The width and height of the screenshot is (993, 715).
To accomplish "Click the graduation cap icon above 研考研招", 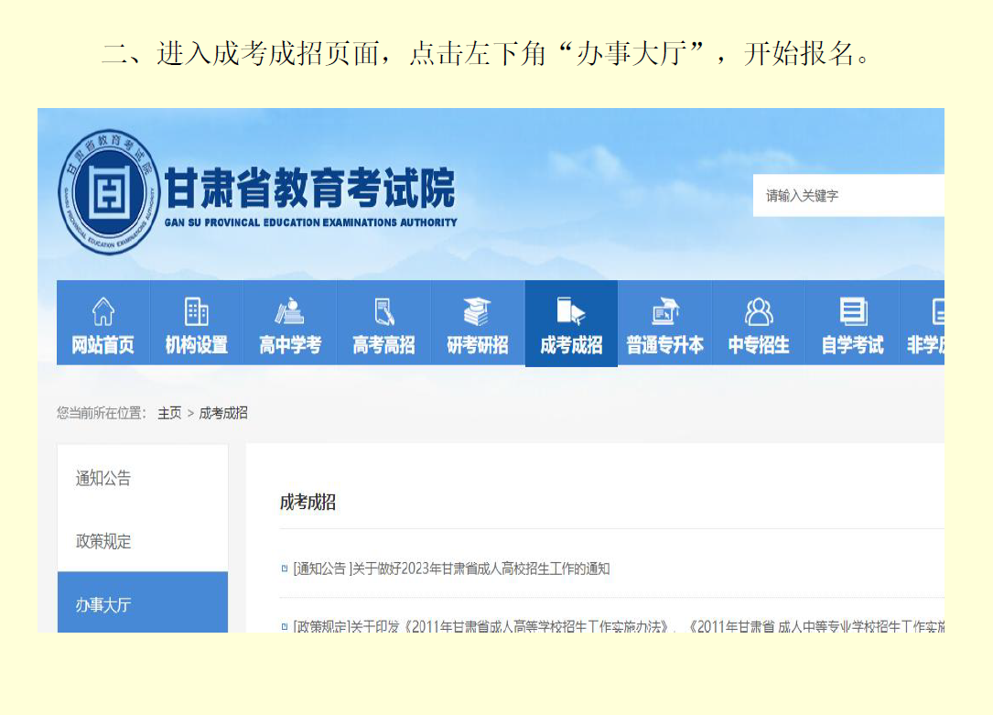I will (477, 312).
